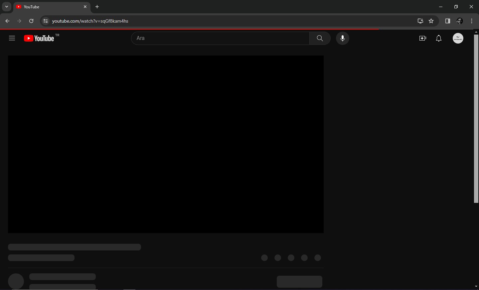Go back to the previous page

tap(7, 21)
